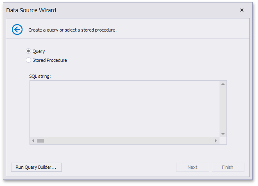
Task: Go back using the blue arrow icon
Action: click(17, 29)
